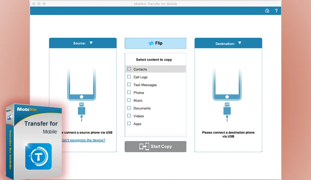Click the Transfer for Mobile product box
Viewport: 311px width, 180px height.
click(34, 142)
